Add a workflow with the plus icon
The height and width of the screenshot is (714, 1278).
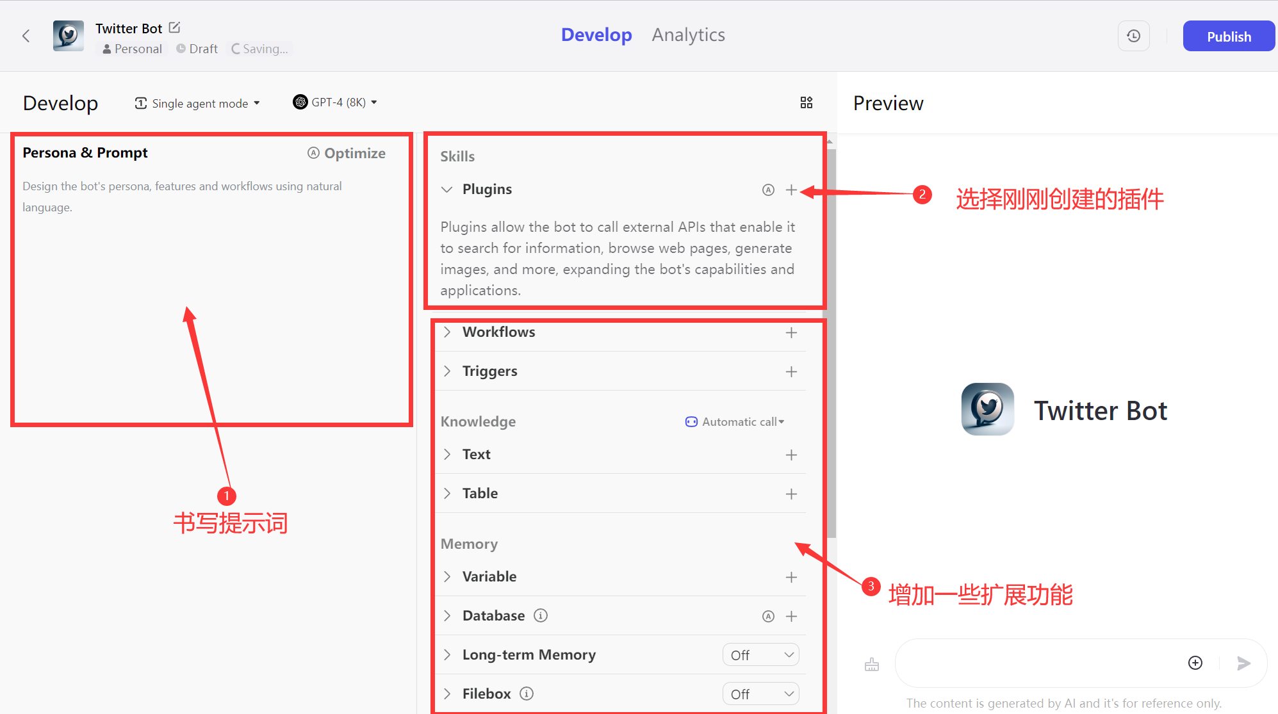(x=791, y=332)
